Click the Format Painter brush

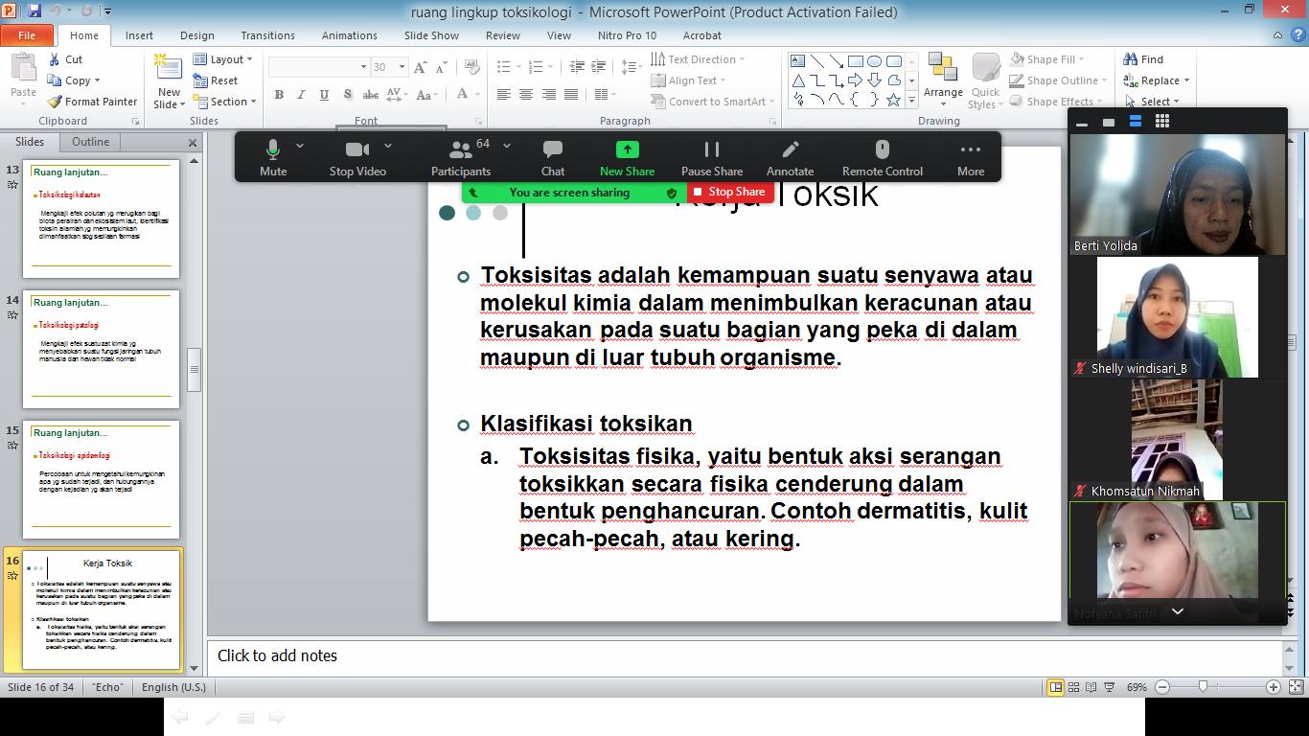coord(93,102)
